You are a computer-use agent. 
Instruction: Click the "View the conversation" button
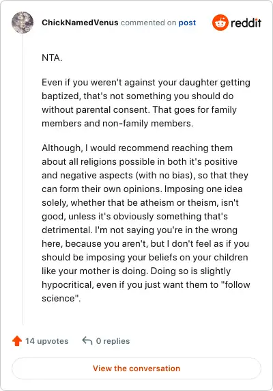pyautogui.click(x=136, y=368)
